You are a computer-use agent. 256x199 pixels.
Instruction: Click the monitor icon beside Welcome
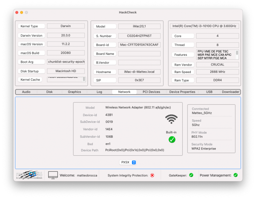[53, 175]
